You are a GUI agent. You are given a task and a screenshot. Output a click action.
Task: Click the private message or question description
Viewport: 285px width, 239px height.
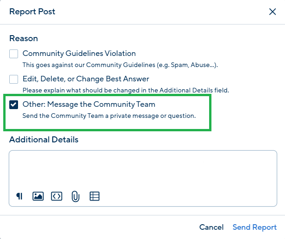coord(109,116)
